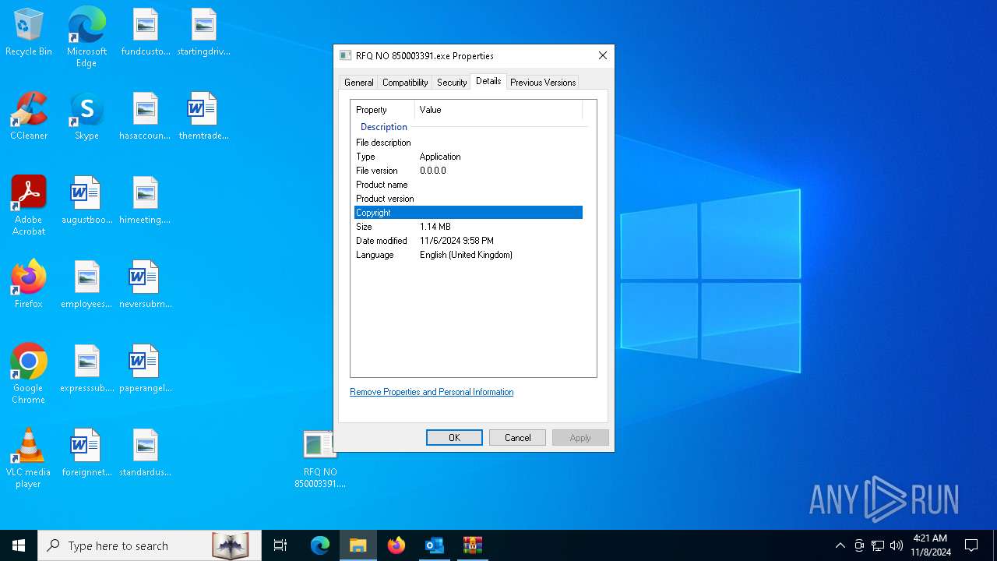The width and height of the screenshot is (997, 561).
Task: Open the Windows Start menu
Action: point(19,545)
